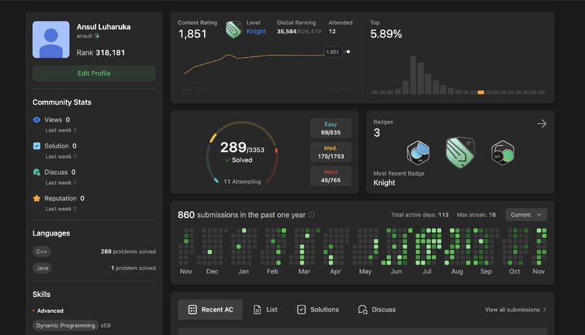This screenshot has height=335, width=585.
Task: Click the chat bubble icon beside Discuss
Action: [x=37, y=172]
